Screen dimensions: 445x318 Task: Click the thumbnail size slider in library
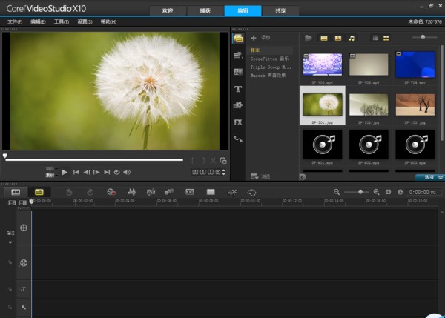coord(423,37)
